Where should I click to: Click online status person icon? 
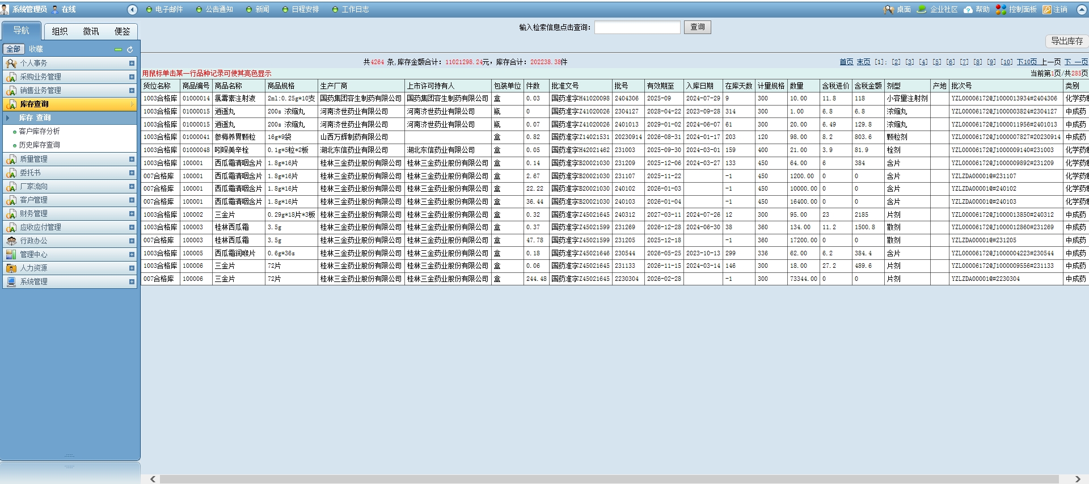pos(55,9)
